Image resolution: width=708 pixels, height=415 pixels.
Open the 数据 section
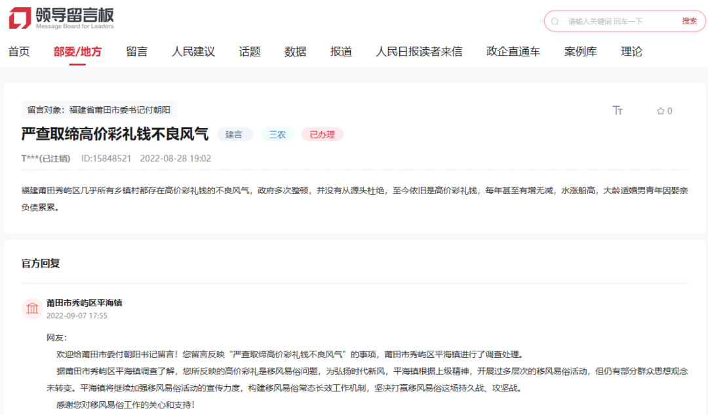(295, 51)
